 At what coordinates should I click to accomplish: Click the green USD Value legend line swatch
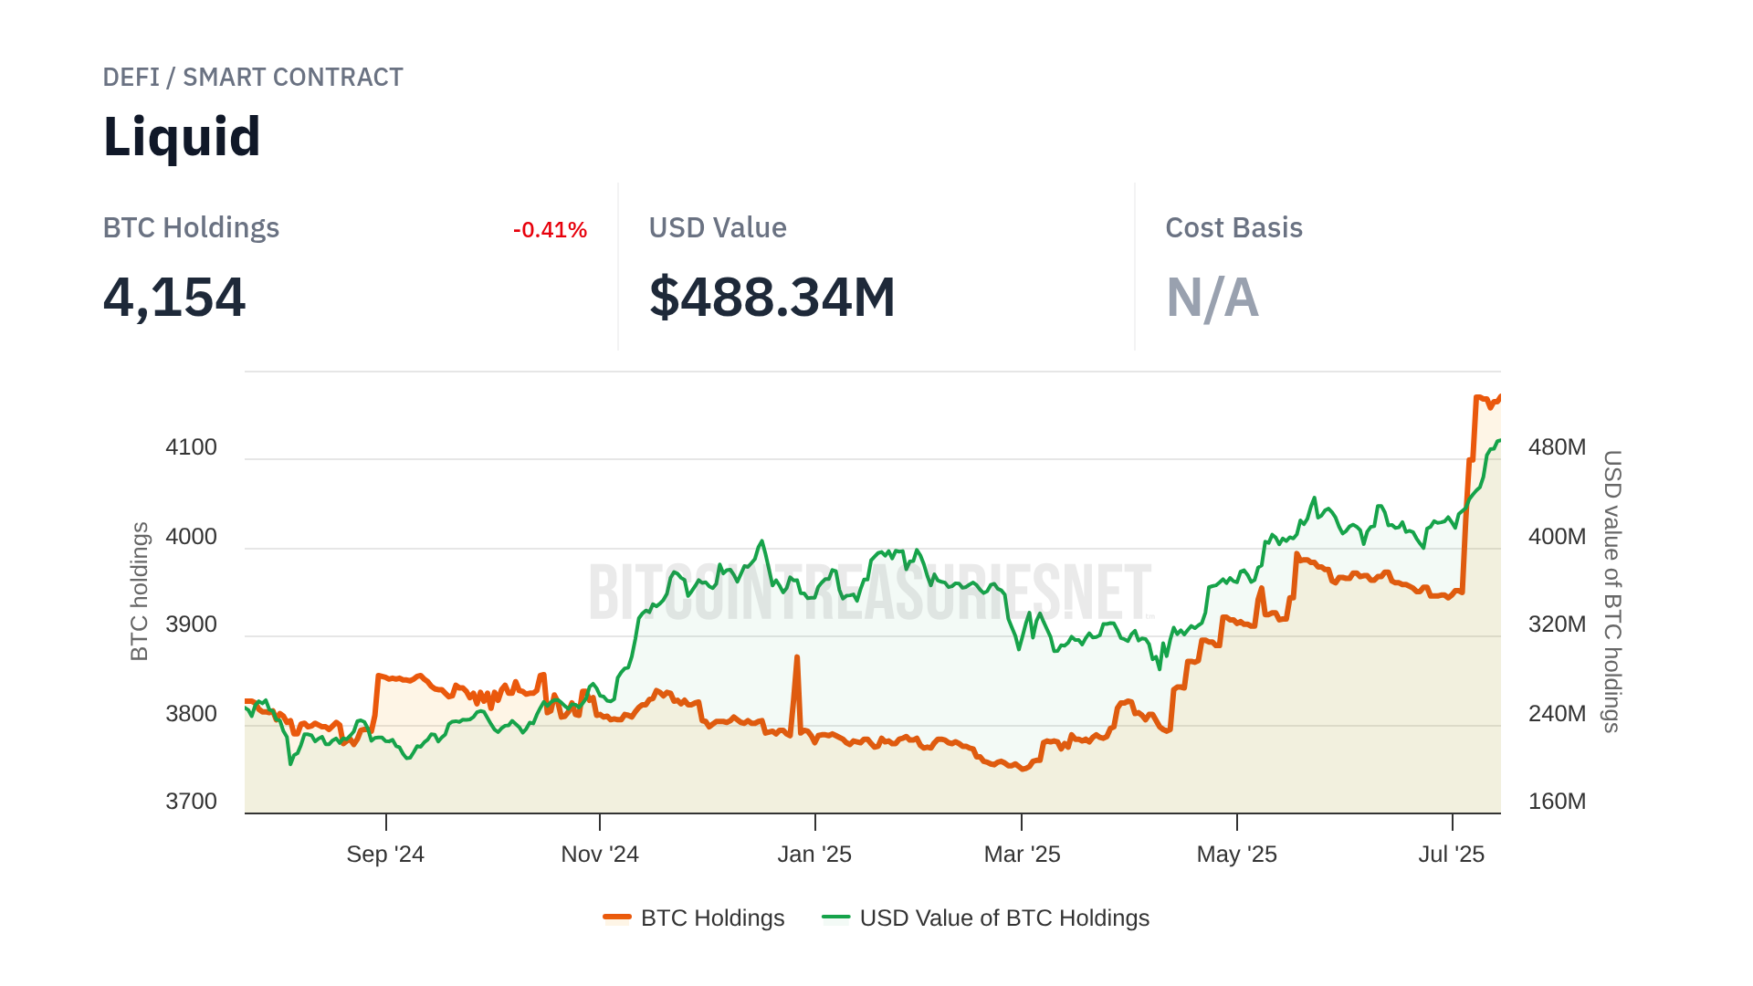835,918
